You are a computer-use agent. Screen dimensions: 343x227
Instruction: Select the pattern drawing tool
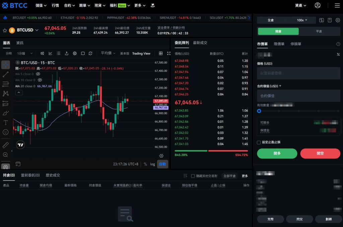(x=6, y=93)
